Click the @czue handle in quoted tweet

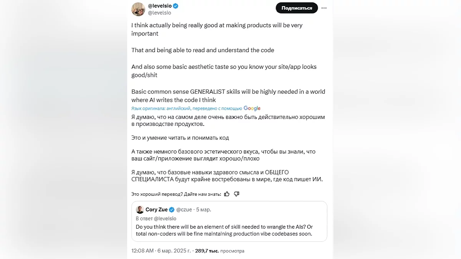point(184,210)
